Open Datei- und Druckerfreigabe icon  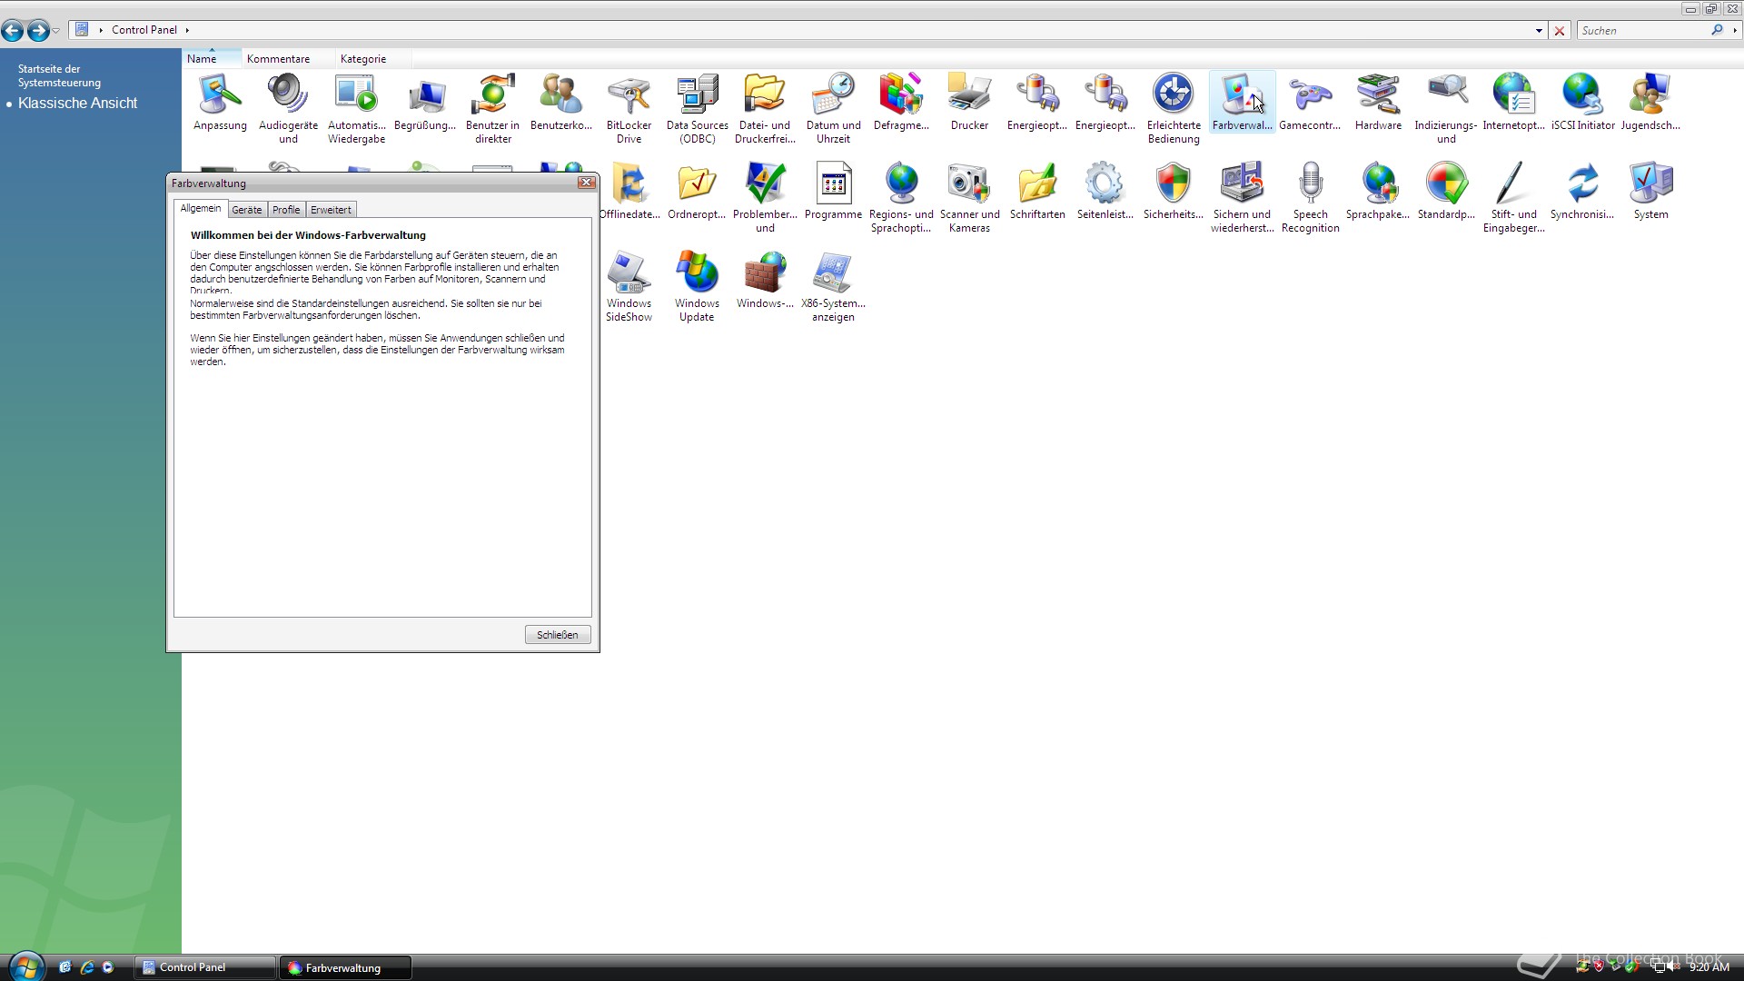click(765, 108)
